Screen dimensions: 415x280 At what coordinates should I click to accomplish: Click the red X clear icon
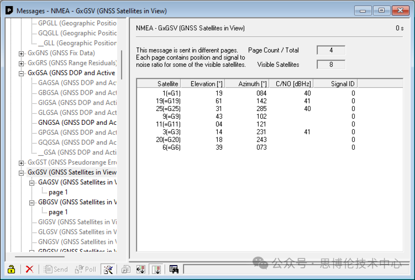pos(29,269)
